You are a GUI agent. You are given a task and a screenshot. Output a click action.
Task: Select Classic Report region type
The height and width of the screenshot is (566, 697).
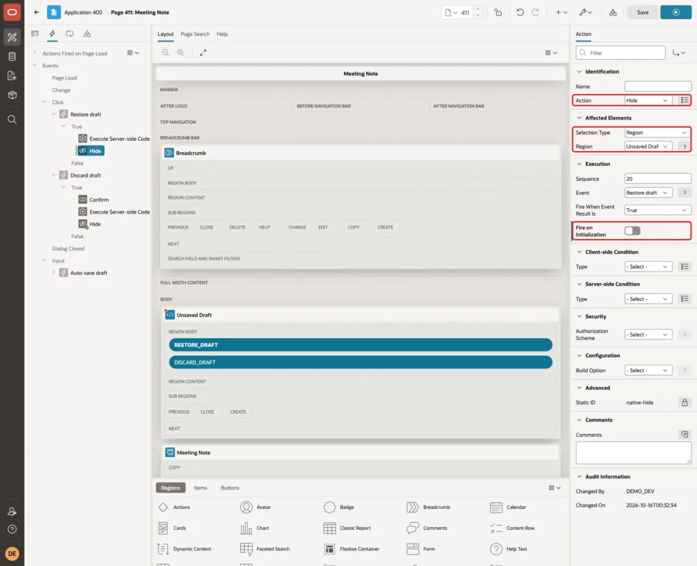(346, 528)
